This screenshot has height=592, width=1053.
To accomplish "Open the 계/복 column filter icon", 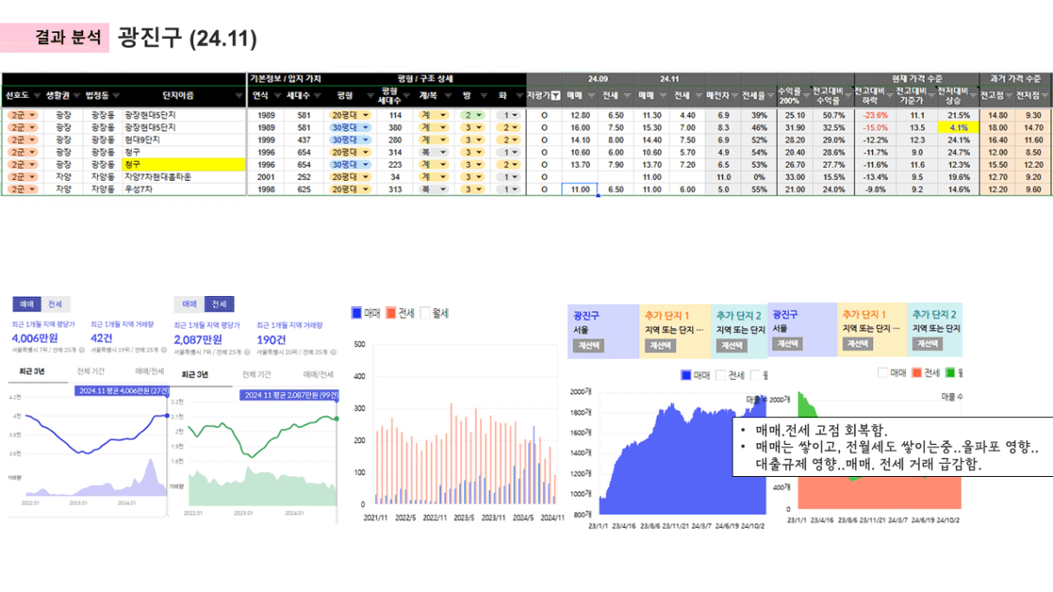I will [448, 95].
